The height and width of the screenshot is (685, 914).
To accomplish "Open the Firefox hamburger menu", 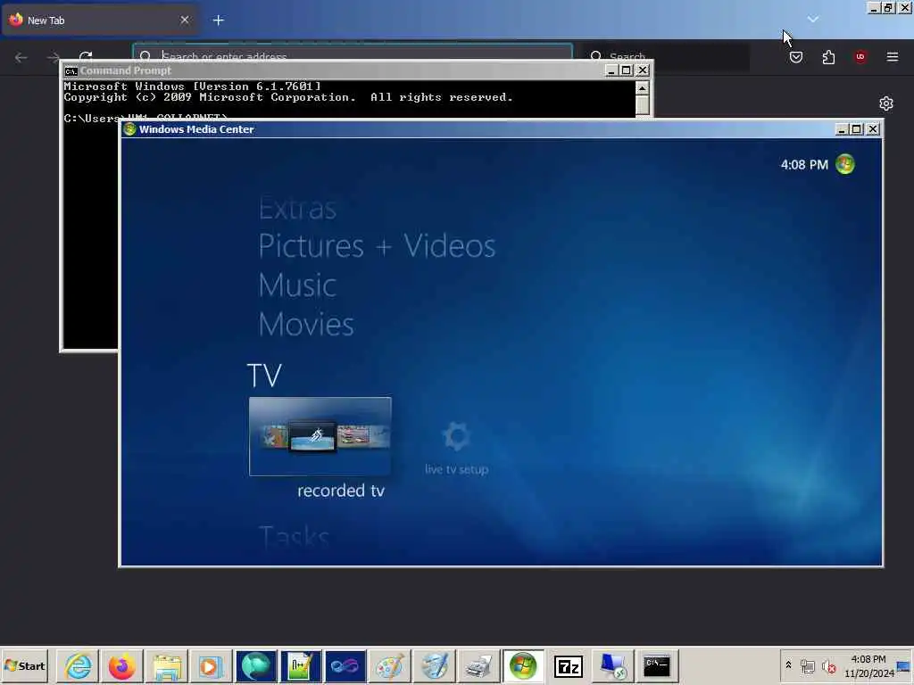I will (x=893, y=57).
